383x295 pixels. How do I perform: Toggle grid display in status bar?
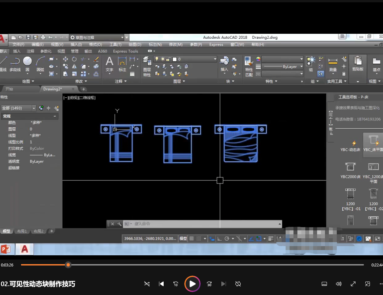192,239
